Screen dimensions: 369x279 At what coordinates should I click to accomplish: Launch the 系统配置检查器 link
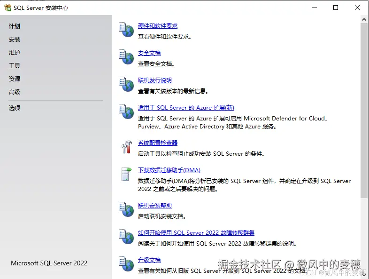click(x=158, y=143)
